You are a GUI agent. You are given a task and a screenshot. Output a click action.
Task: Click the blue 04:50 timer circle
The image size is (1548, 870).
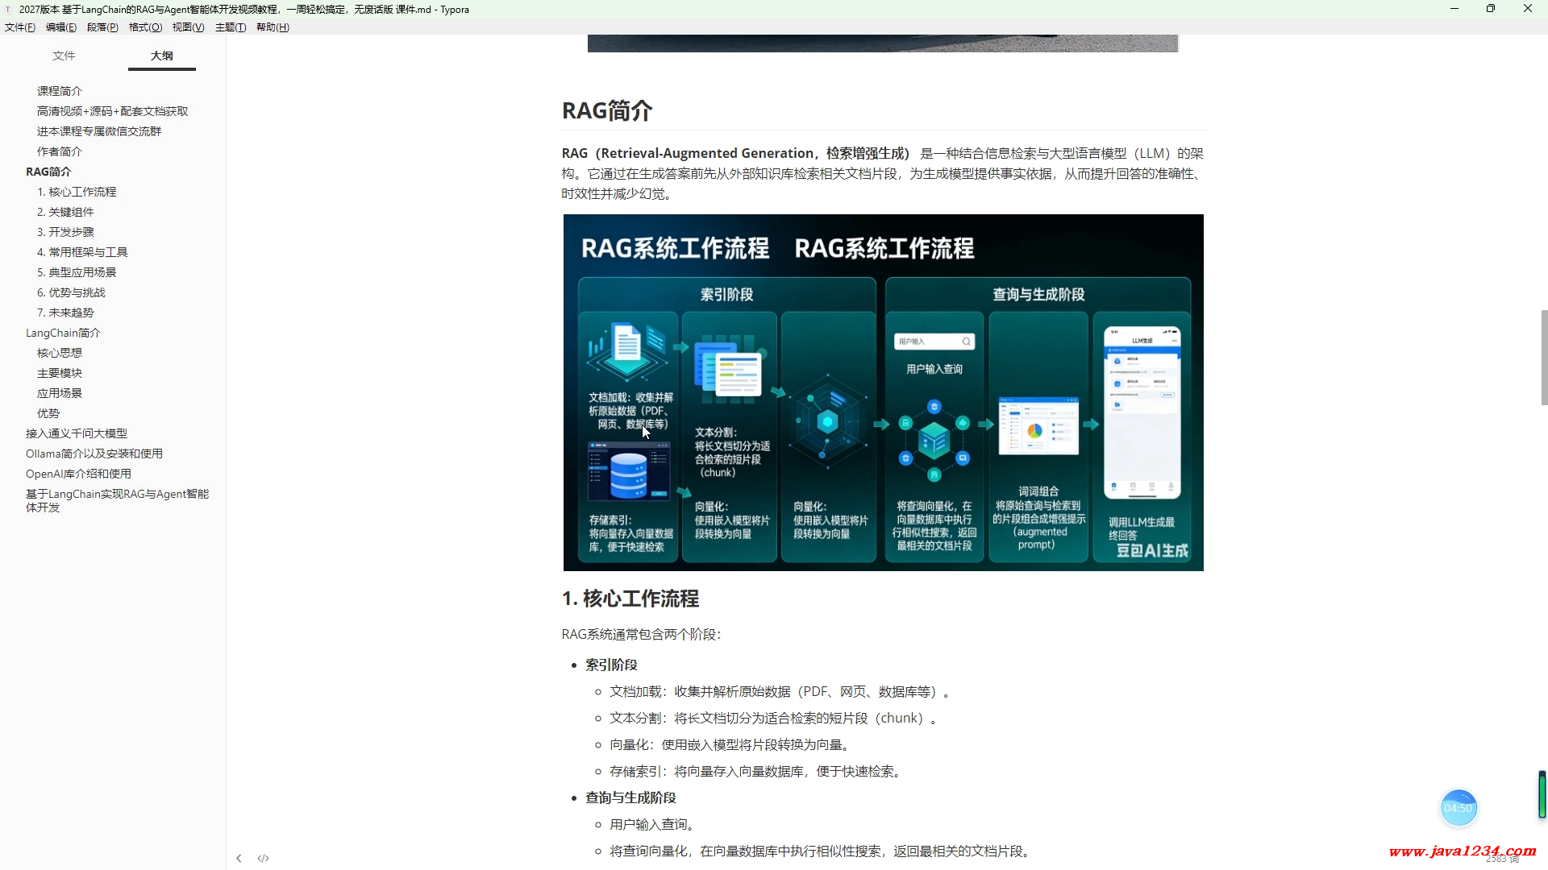pyautogui.click(x=1458, y=808)
